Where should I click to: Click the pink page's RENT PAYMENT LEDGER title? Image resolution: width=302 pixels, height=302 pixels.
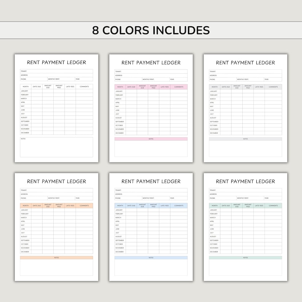(151, 63)
